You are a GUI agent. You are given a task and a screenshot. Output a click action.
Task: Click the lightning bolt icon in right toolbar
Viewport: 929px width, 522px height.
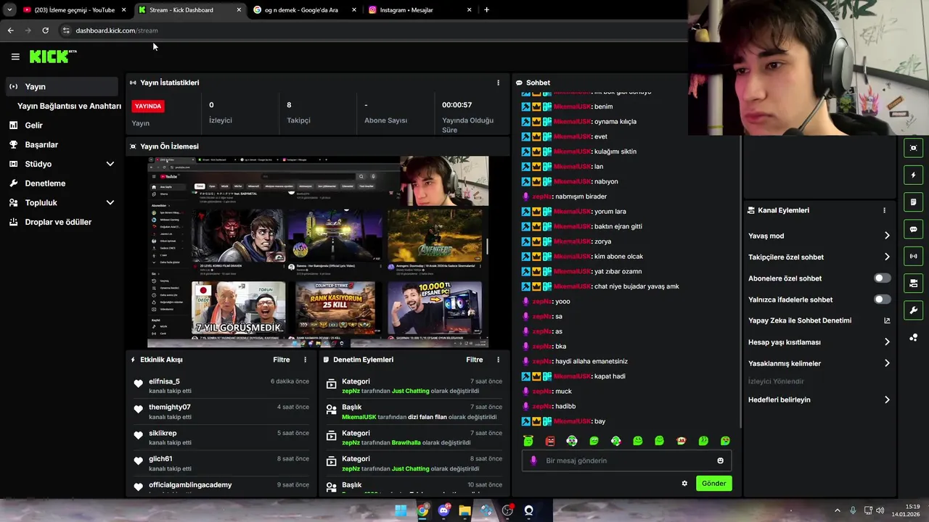click(x=914, y=175)
